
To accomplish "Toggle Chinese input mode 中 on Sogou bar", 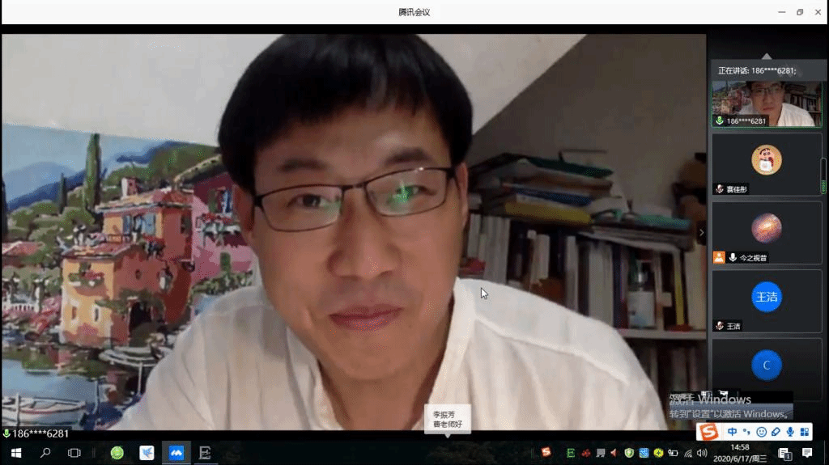I will coord(733,432).
